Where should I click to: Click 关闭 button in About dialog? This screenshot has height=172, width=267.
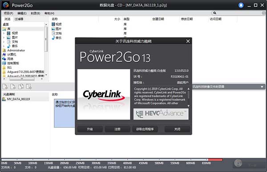[177, 129]
